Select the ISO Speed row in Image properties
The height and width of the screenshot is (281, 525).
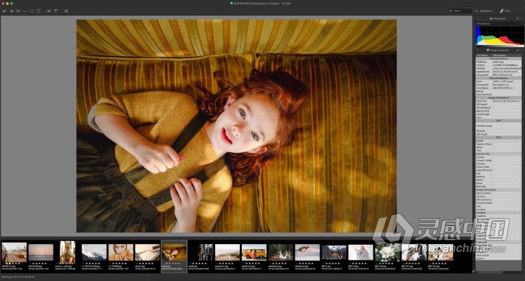(498, 104)
